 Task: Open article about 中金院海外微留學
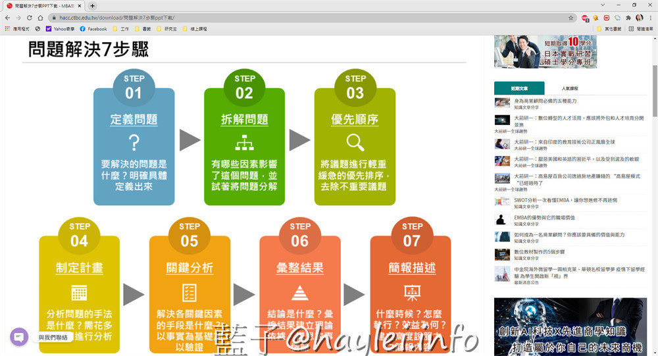click(579, 272)
